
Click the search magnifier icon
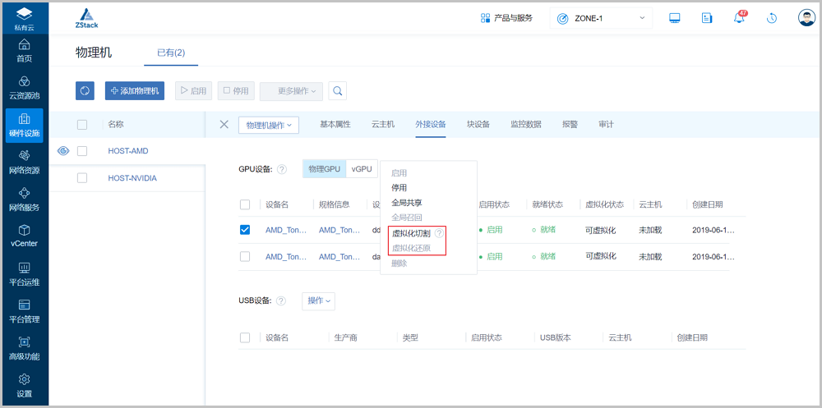pos(337,90)
